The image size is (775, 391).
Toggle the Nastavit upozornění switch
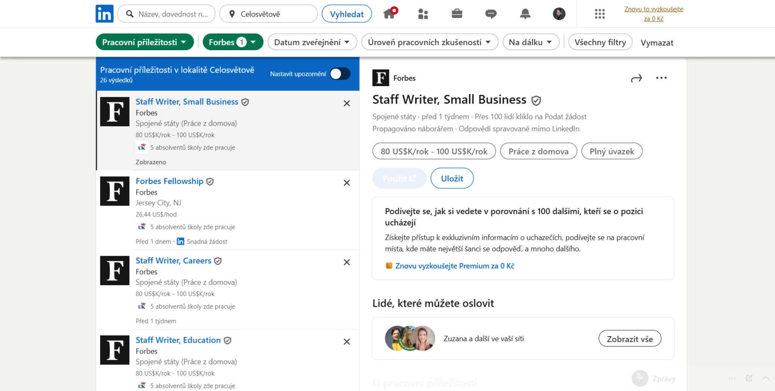(x=340, y=74)
